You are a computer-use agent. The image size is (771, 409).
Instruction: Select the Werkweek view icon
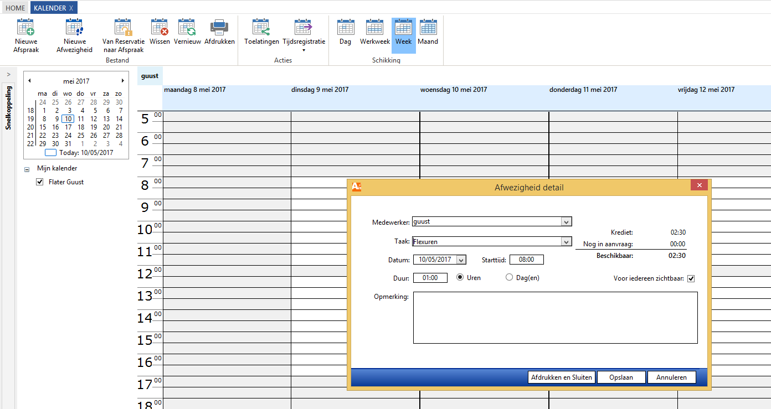pos(375,28)
